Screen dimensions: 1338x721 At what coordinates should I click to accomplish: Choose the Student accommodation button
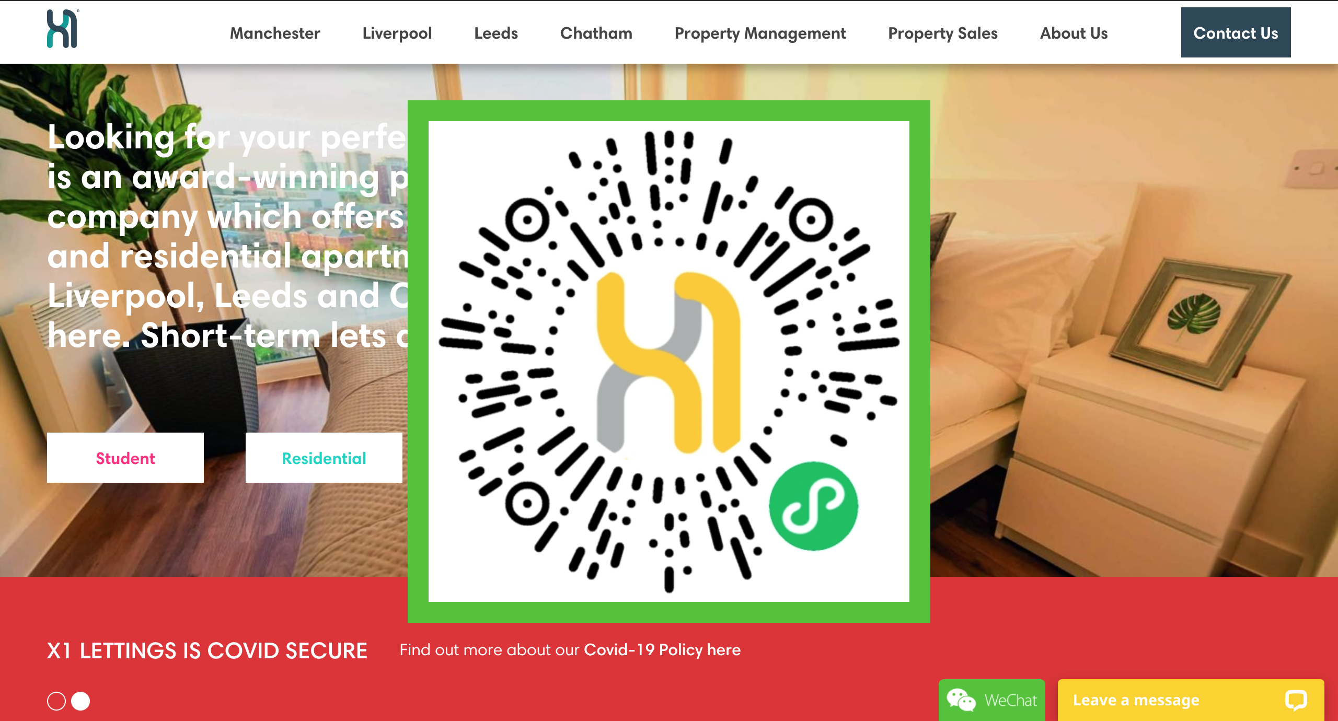[125, 458]
